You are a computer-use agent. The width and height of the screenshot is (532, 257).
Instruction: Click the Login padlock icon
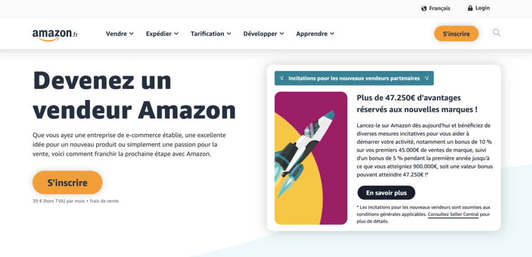[x=470, y=8]
